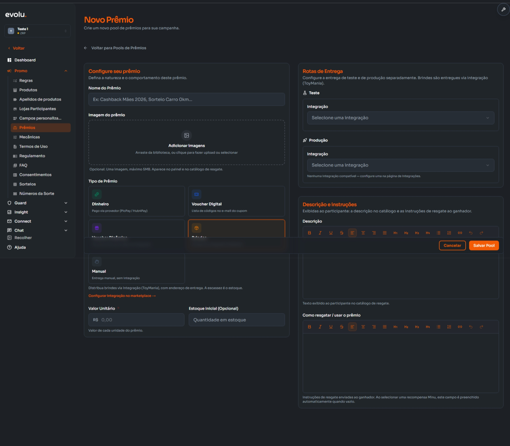Toggle bold in the Descrição editor toolbar
510x446 pixels.
309,233
